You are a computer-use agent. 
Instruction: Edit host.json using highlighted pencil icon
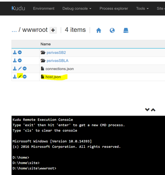[x=20, y=76]
